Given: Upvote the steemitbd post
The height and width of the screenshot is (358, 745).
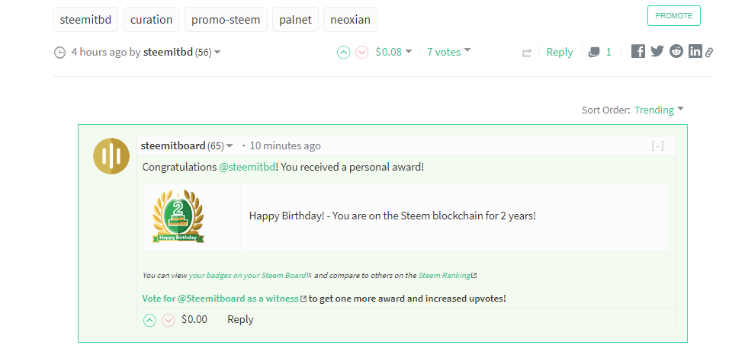Looking at the screenshot, I should point(343,53).
